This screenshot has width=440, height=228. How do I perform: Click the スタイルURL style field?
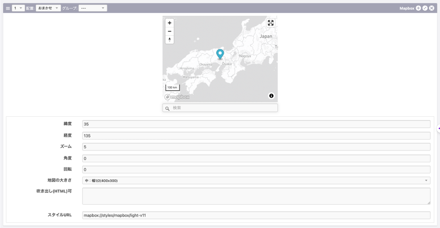tap(256, 216)
